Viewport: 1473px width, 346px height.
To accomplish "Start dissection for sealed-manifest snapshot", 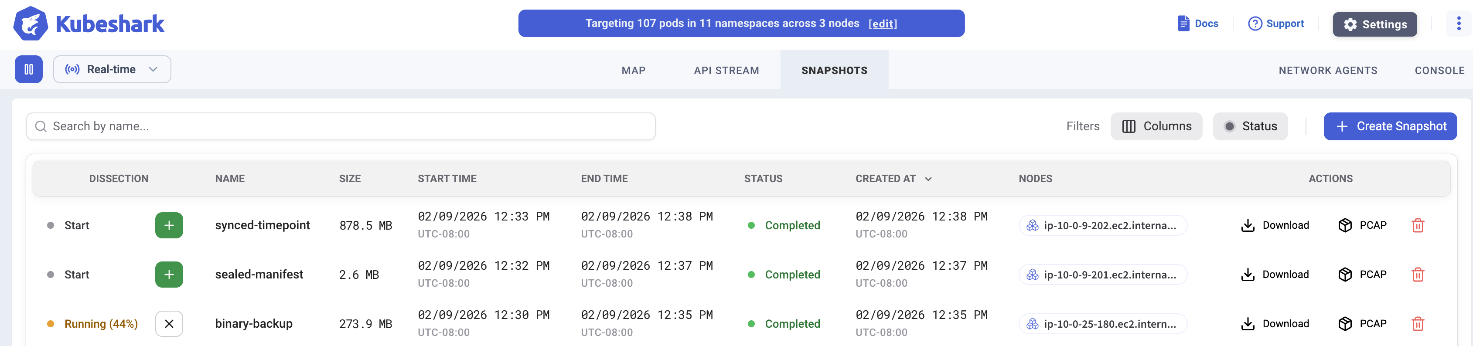I will tap(169, 275).
